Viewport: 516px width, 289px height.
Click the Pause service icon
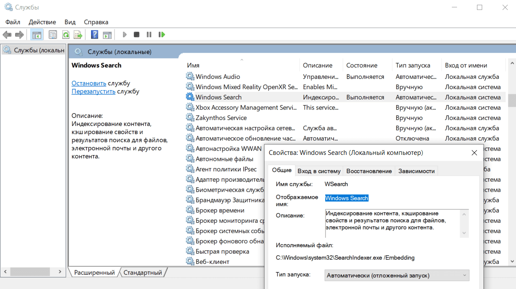pos(149,35)
